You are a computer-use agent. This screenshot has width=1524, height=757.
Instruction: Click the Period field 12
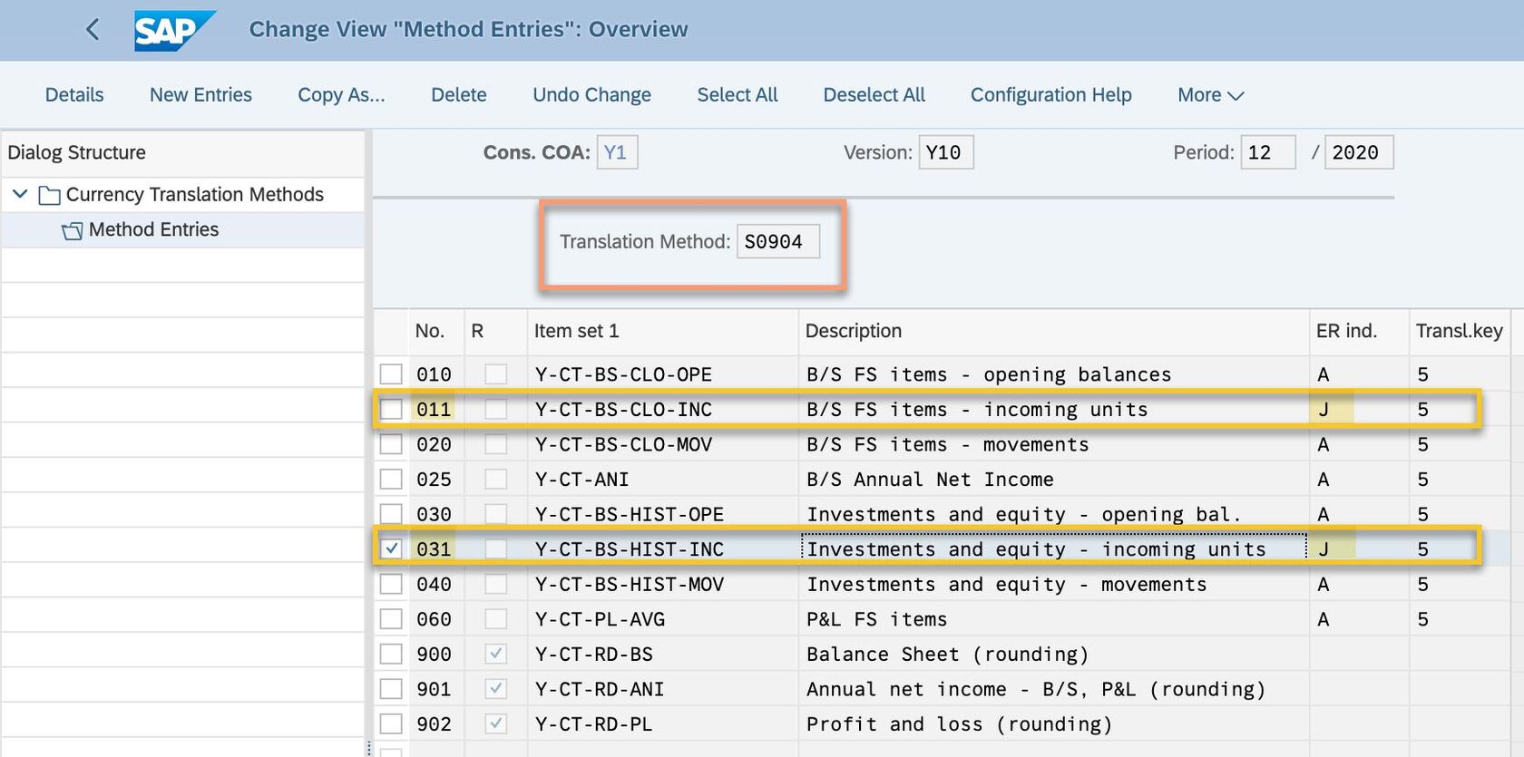(x=1268, y=152)
